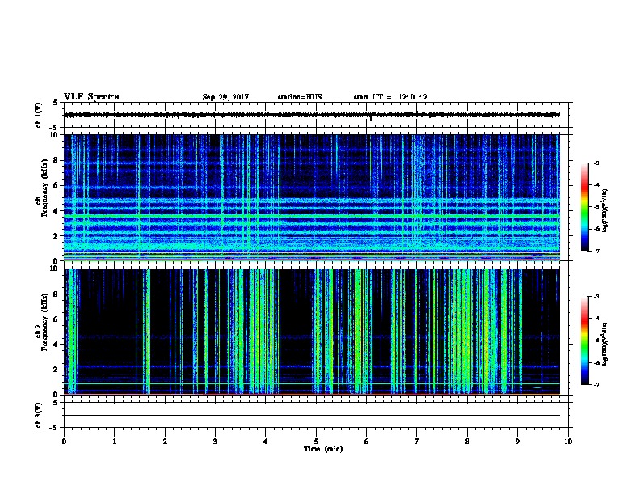Image resolution: width=640 pixels, height=495 pixels.
Task: Click the 'VLF Spectra' plot title
Action: point(92,97)
